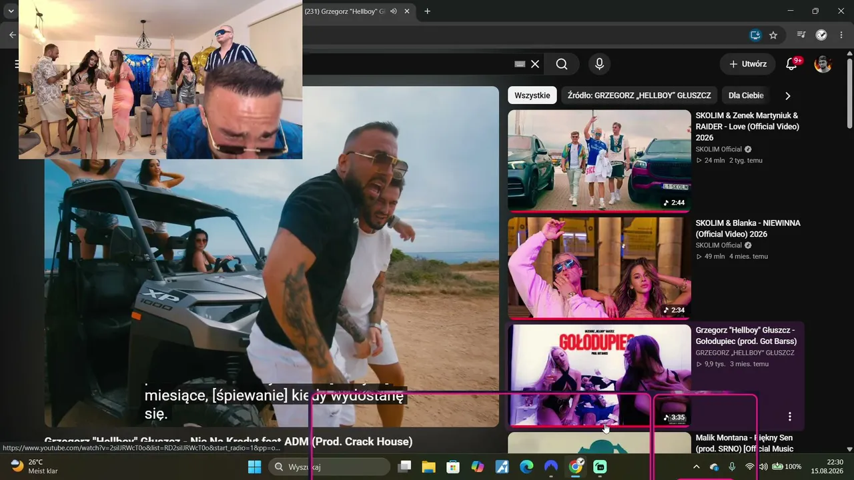Open the title "SKOLIM & Blanka - NIEWINNA"
Screen dimensions: 854x480
748,229
